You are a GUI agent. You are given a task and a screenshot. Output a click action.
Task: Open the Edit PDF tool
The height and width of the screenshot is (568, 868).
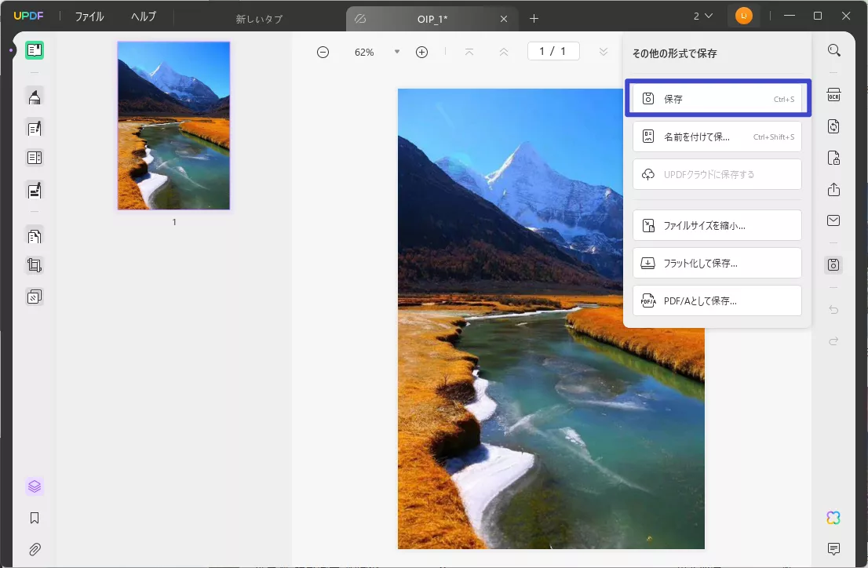tap(35, 129)
